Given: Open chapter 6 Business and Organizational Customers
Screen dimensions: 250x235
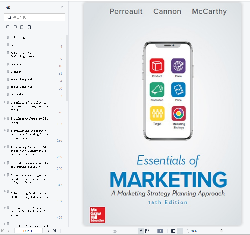Looking at the screenshot, I should pos(29,179).
